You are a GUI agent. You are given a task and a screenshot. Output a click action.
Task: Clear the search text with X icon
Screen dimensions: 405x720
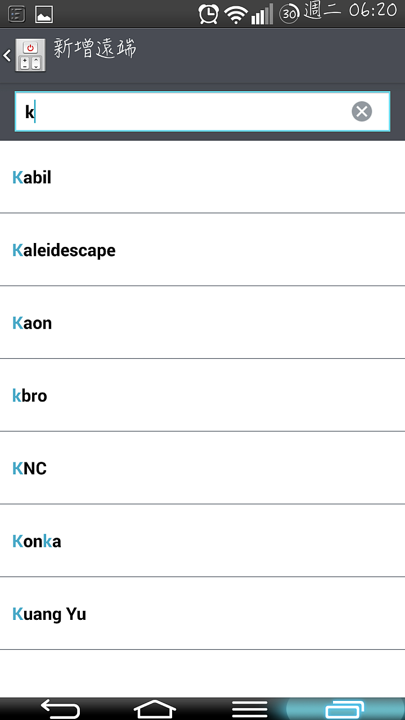[362, 111]
